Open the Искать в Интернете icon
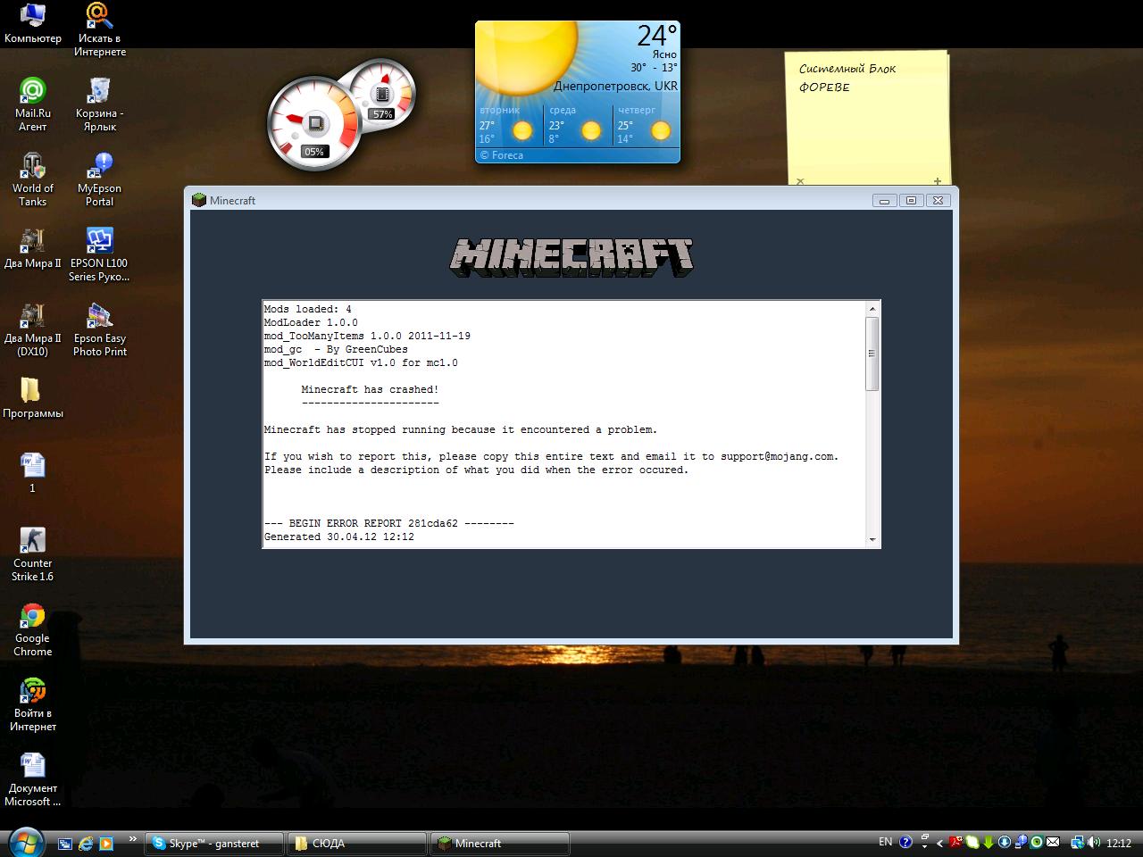Image resolution: width=1143 pixels, height=857 pixels. point(99,30)
